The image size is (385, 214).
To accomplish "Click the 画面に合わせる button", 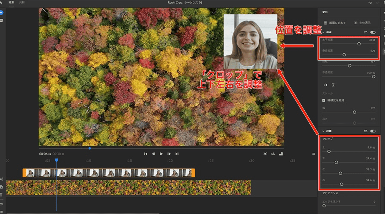I will point(335,23).
